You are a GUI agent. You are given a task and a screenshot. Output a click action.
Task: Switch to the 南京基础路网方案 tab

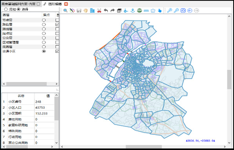point(19,4)
